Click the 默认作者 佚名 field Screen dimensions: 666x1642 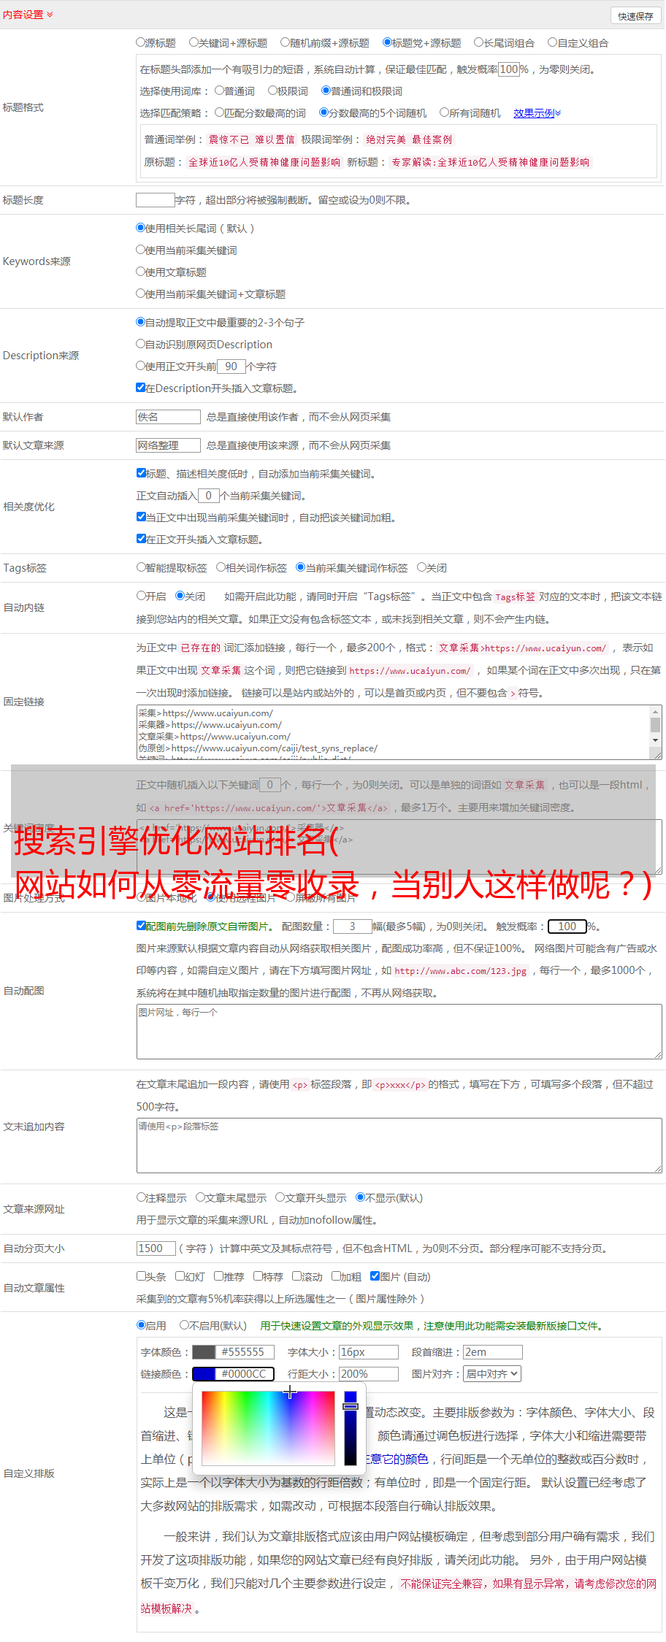(x=168, y=417)
